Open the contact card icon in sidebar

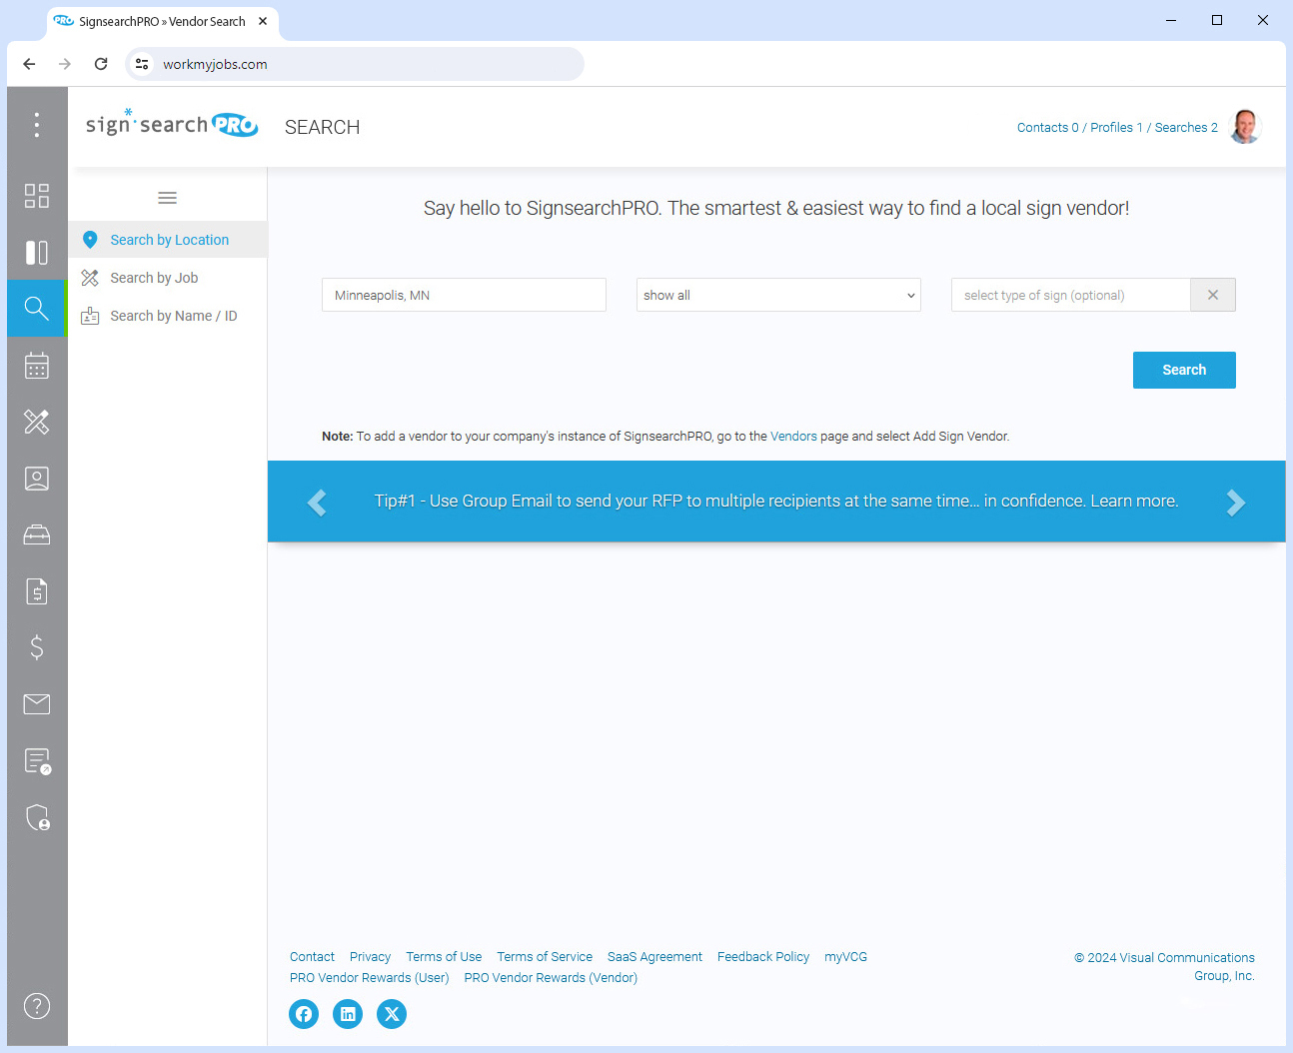click(37, 479)
